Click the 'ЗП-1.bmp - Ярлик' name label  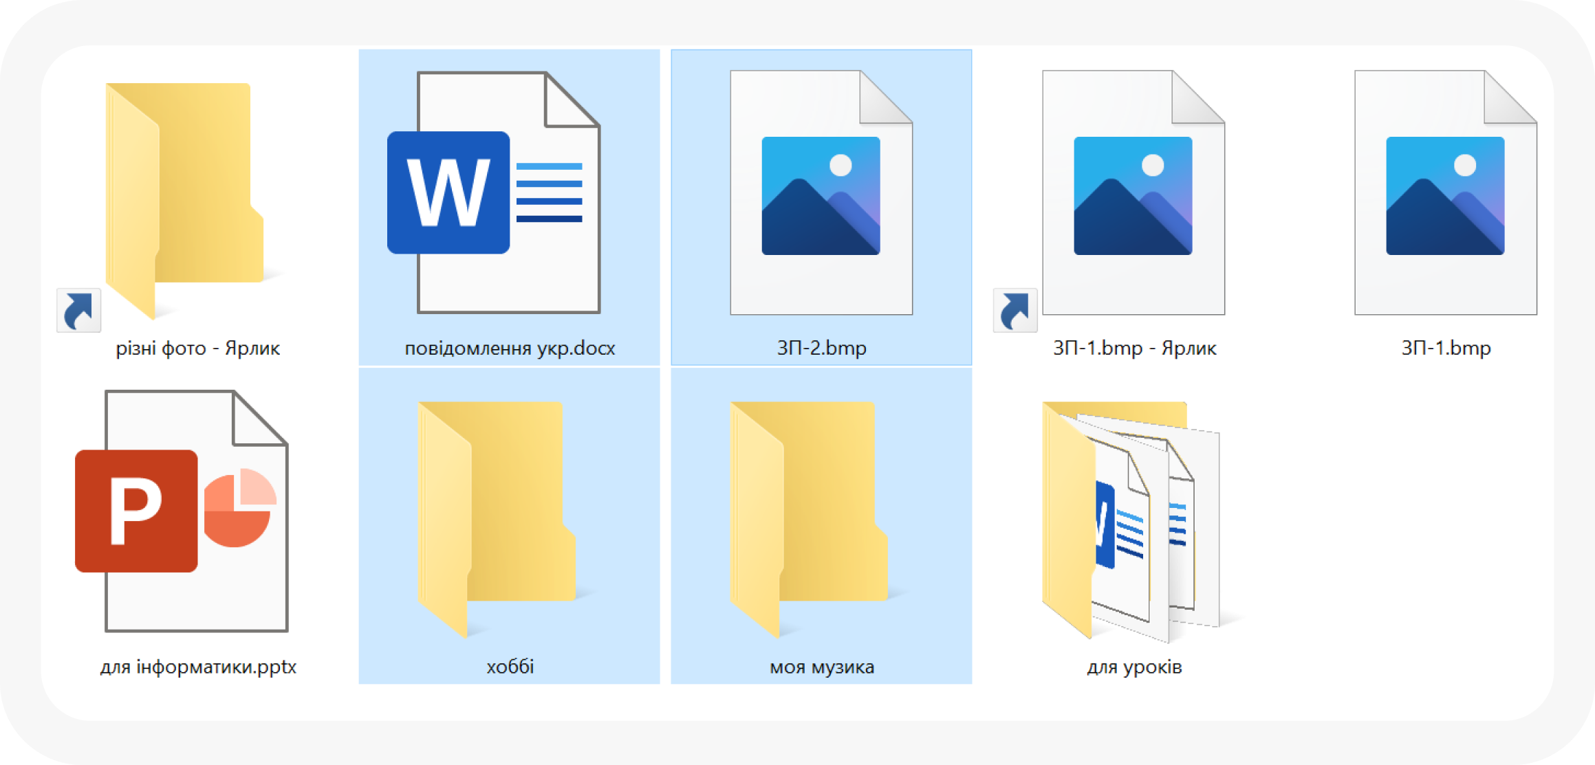[x=1134, y=348]
